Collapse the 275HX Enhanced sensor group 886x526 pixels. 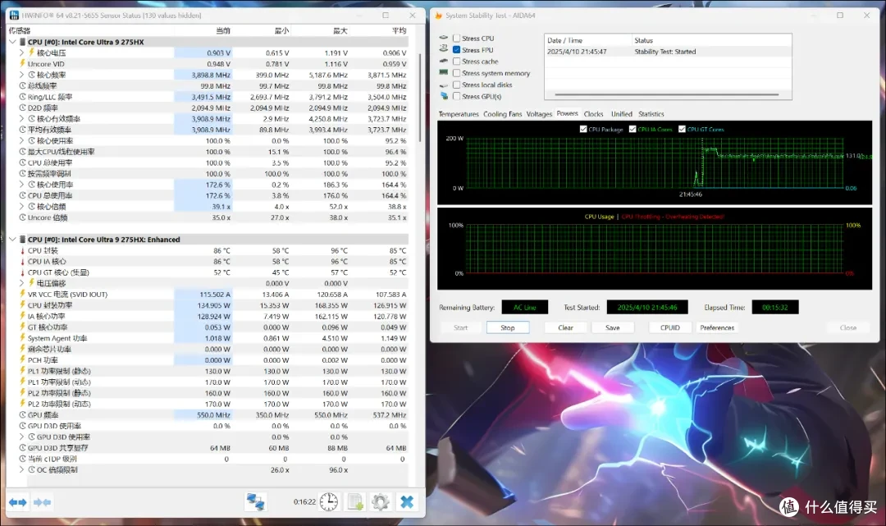tap(12, 240)
